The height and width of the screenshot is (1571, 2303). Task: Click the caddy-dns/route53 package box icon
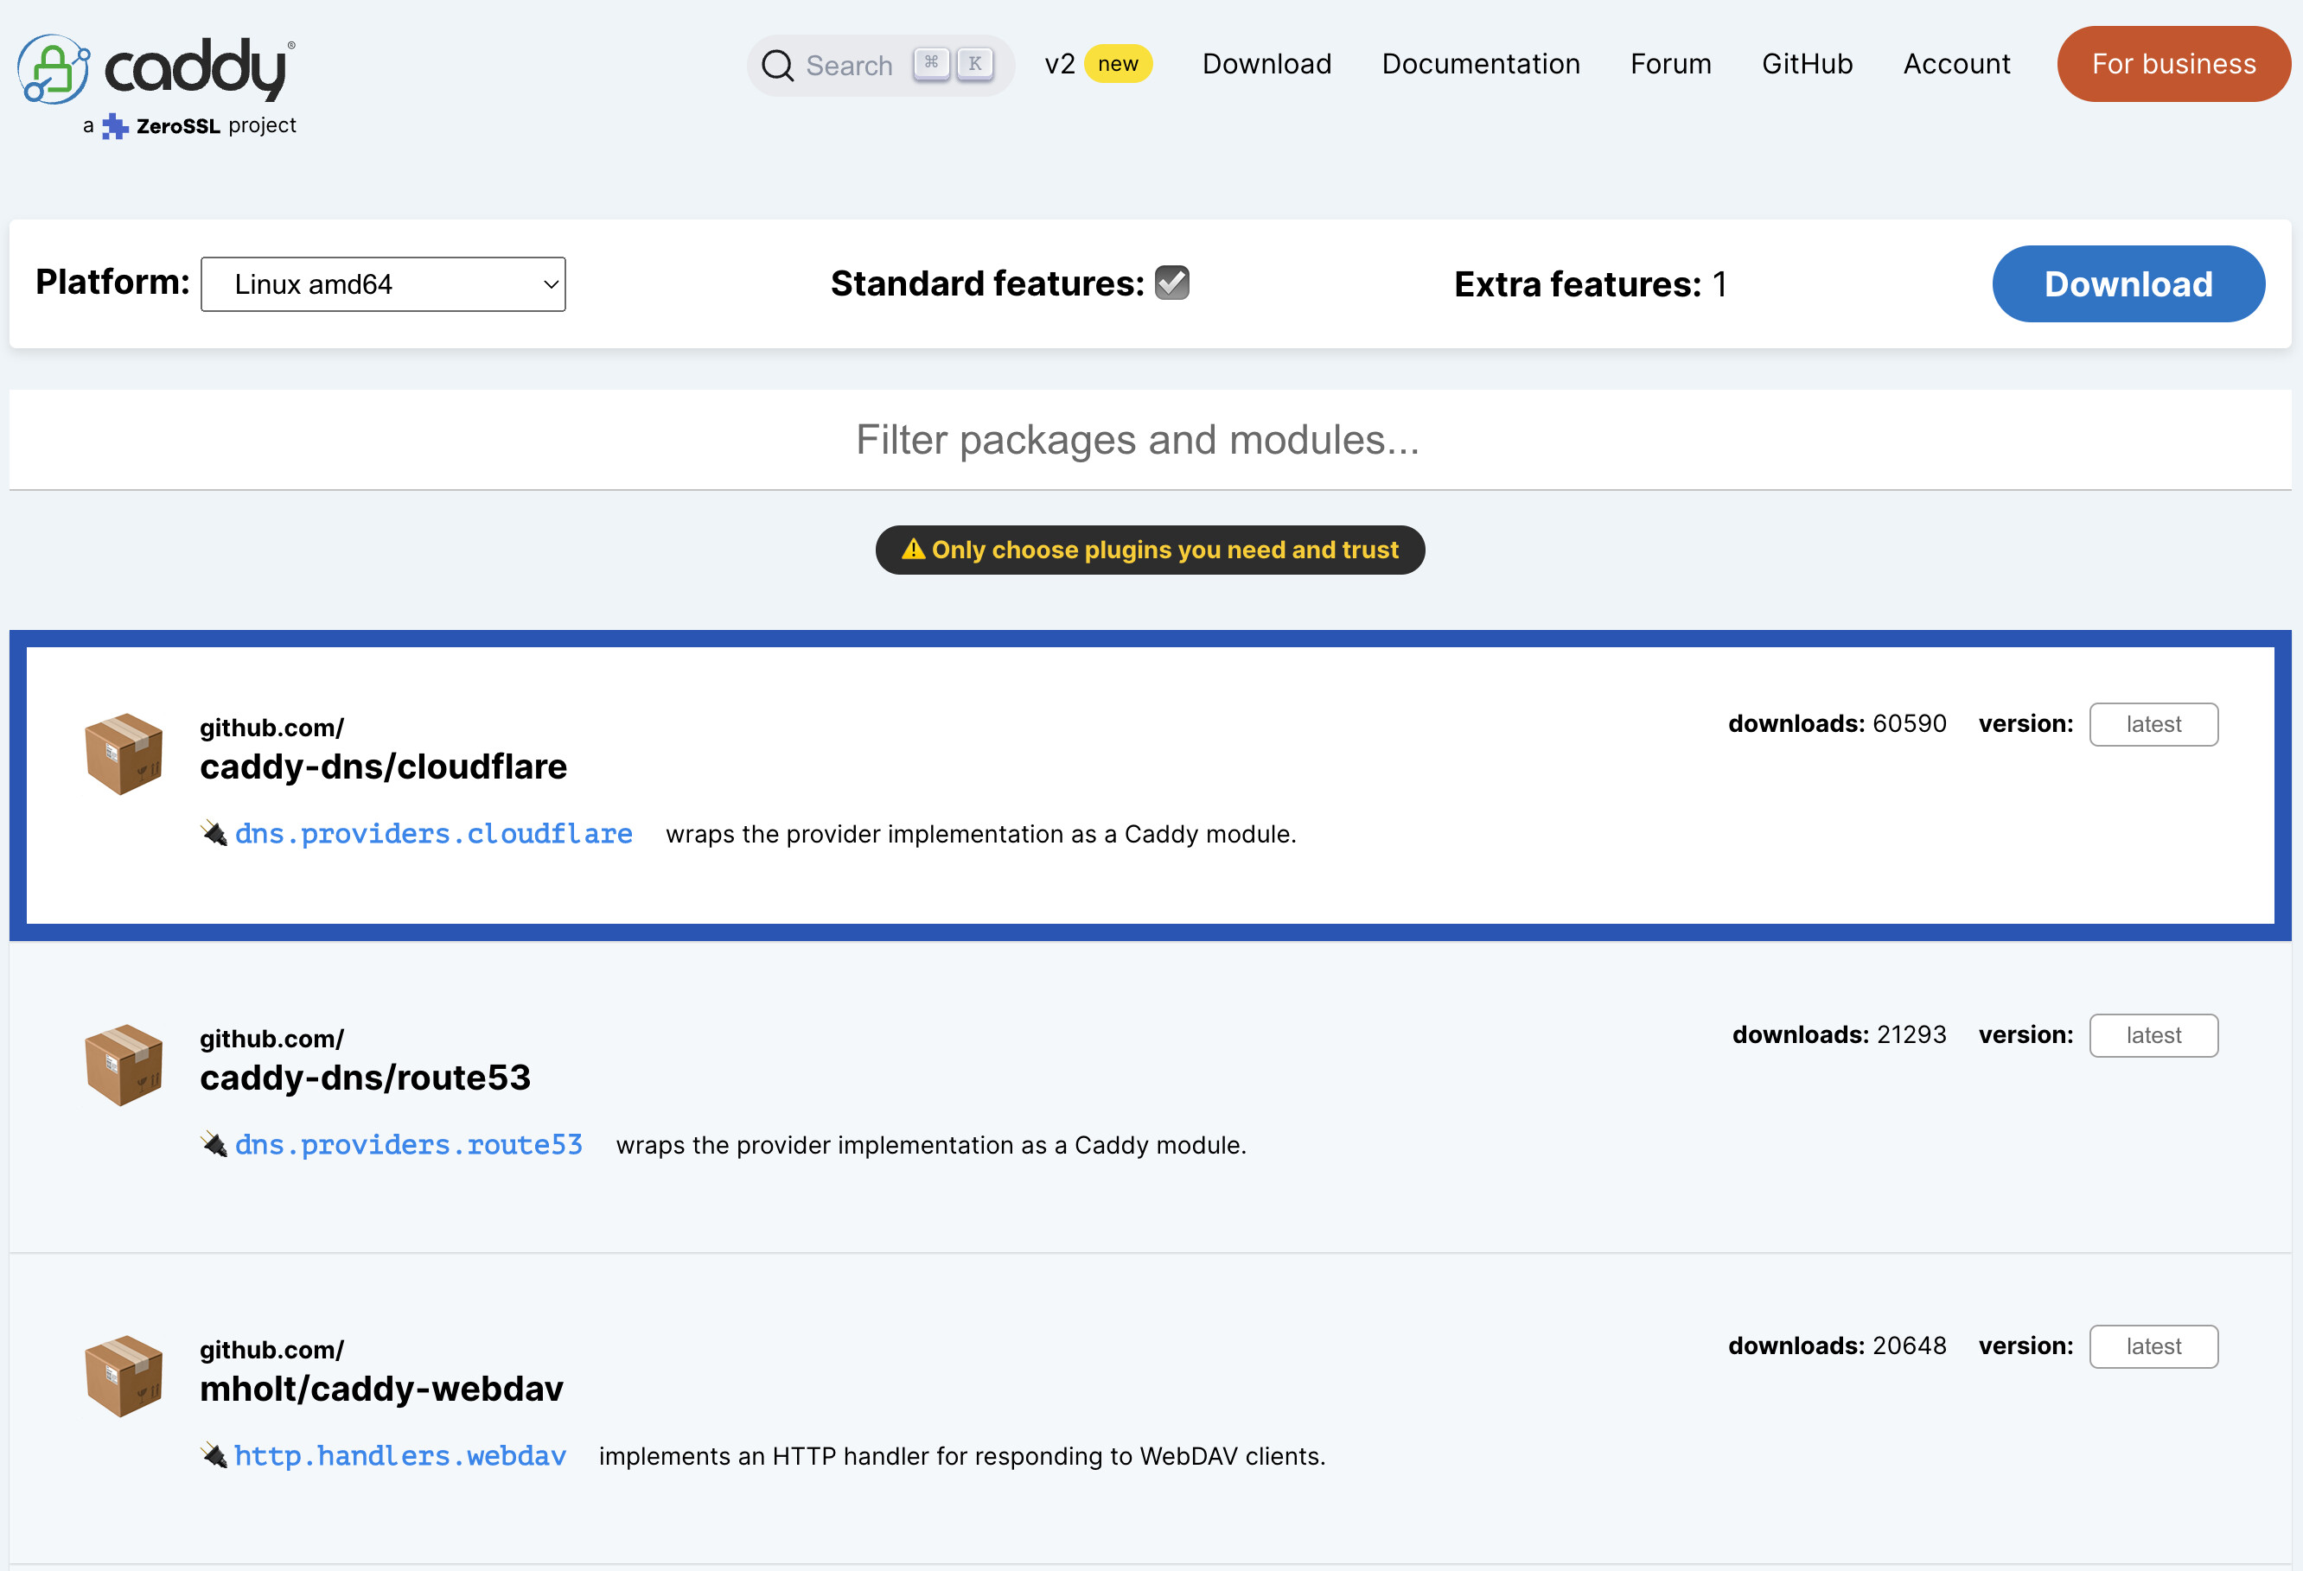coord(124,1065)
